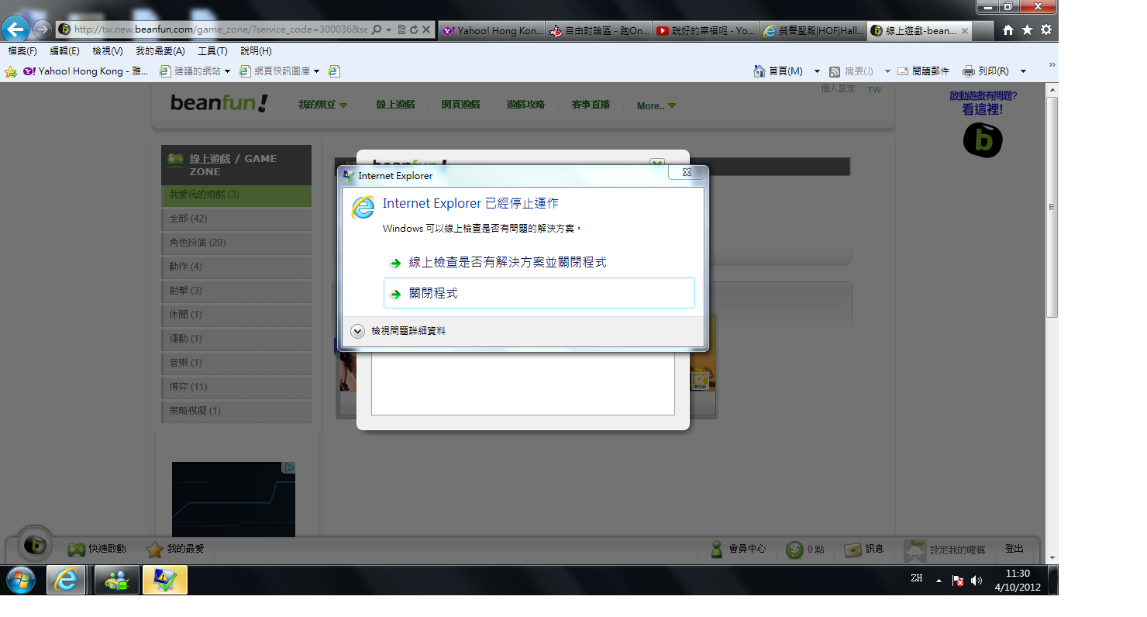Viewport: 1147px width, 617px height.
Task: Click the add-to-favorites-bar star icon
Action: (11, 71)
